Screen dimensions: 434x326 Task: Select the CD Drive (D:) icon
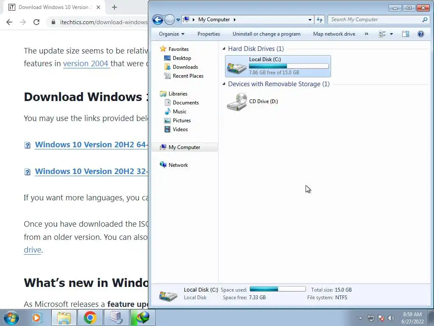tap(236, 102)
